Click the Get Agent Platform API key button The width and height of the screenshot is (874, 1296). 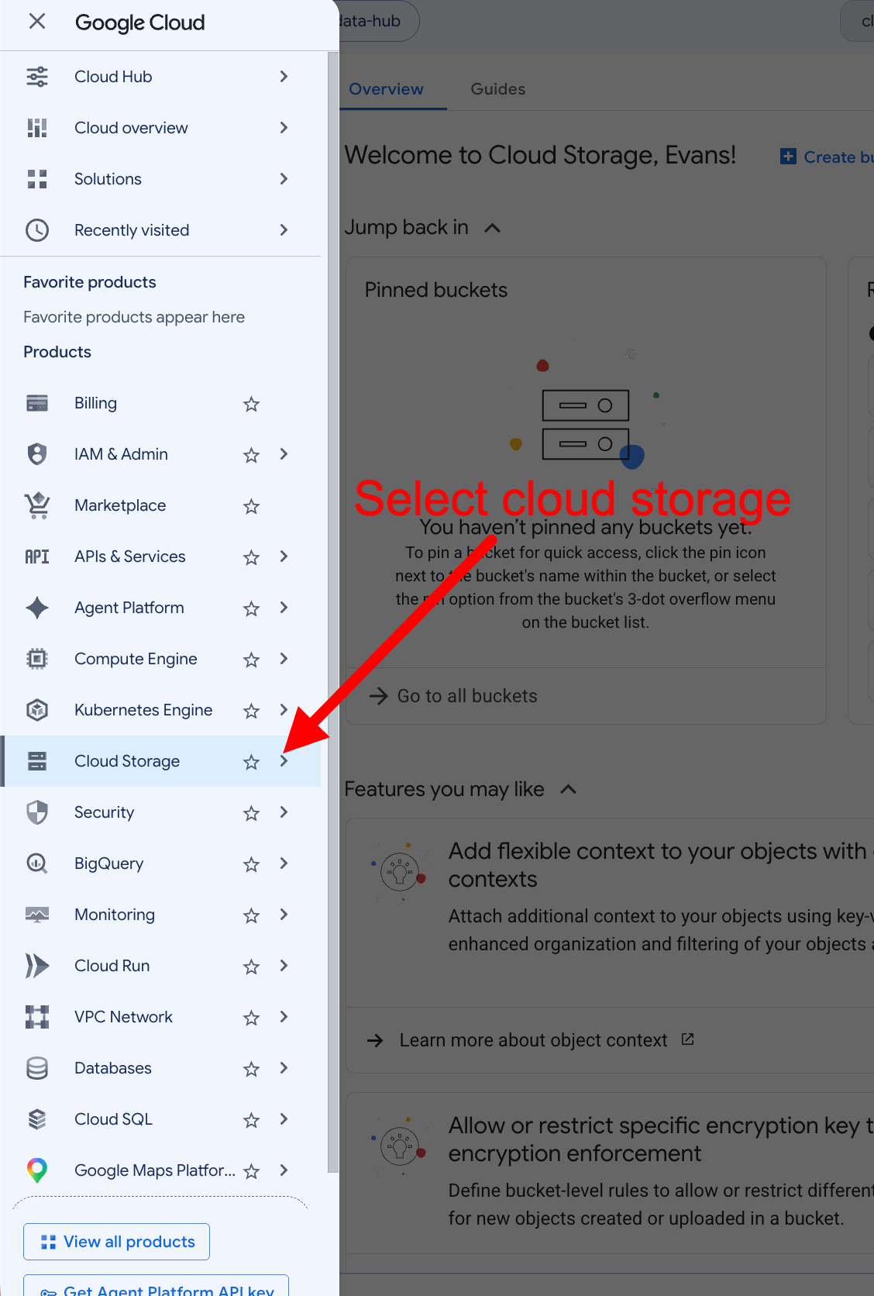point(156,1285)
